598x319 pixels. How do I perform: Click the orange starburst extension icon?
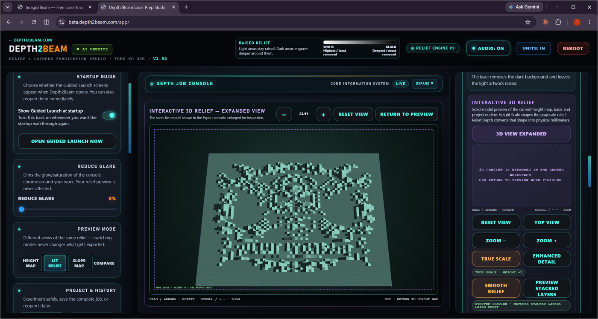click(545, 22)
